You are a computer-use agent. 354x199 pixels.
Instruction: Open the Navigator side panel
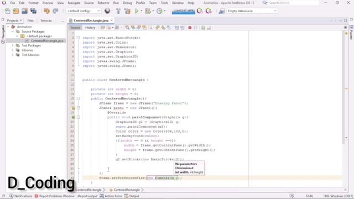pyautogui.click(x=3, y=34)
